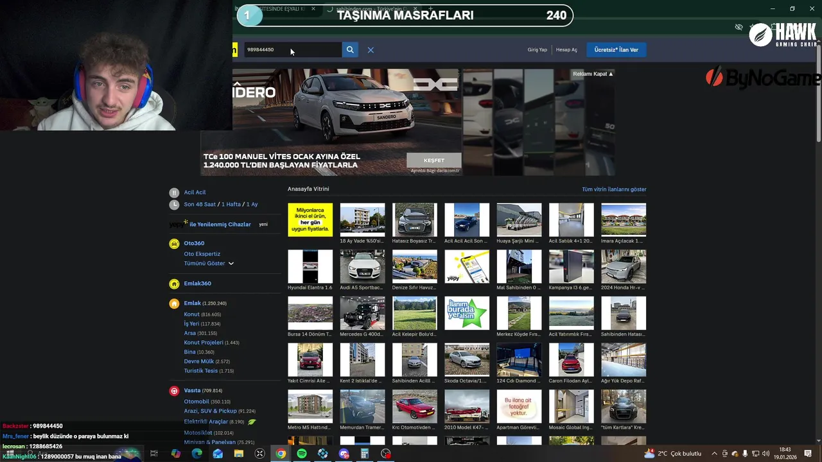Image resolution: width=822 pixels, height=462 pixels.
Task: Open the Metro M5 Hattında listing thumbnail
Action: point(310,406)
